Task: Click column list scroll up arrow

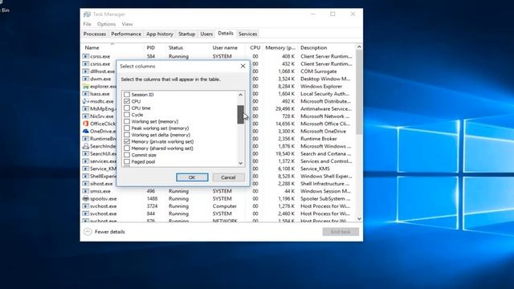Action: (x=241, y=95)
